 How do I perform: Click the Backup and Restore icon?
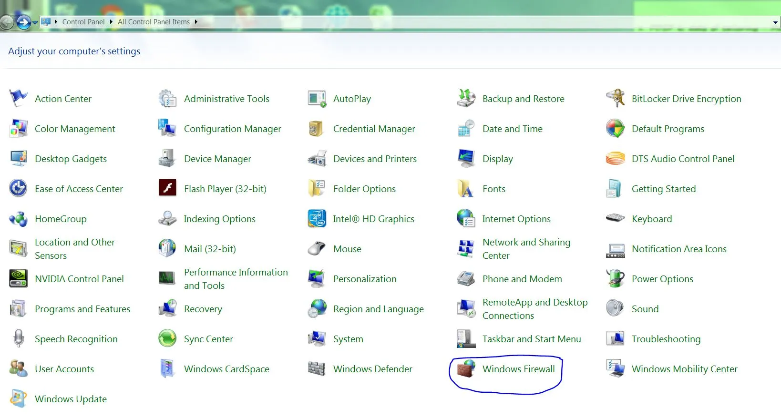(x=466, y=98)
